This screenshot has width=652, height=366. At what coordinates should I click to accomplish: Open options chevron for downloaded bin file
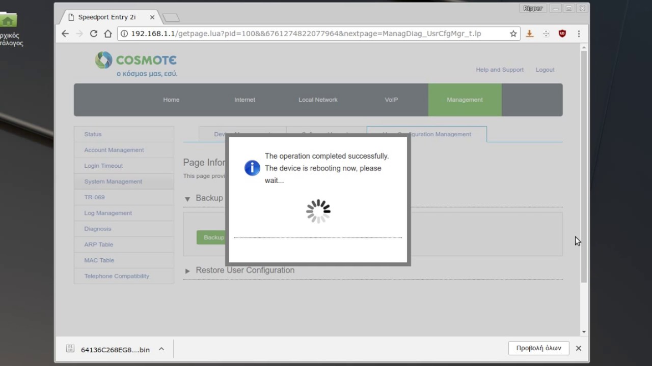click(161, 349)
